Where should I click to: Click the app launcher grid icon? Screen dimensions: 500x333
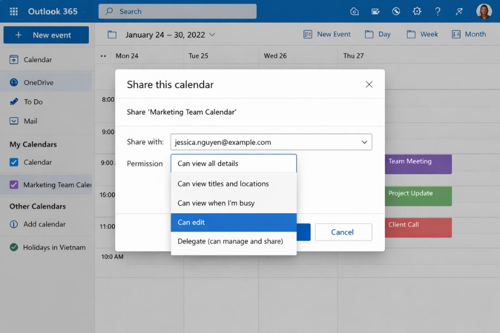(x=13, y=11)
